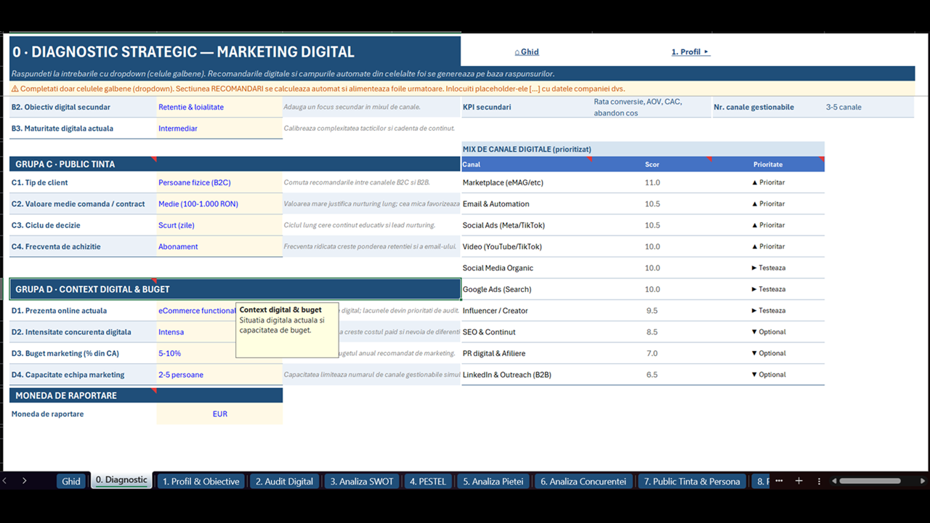Click the Marketplace score value 11.0
930x523 pixels.
click(652, 182)
